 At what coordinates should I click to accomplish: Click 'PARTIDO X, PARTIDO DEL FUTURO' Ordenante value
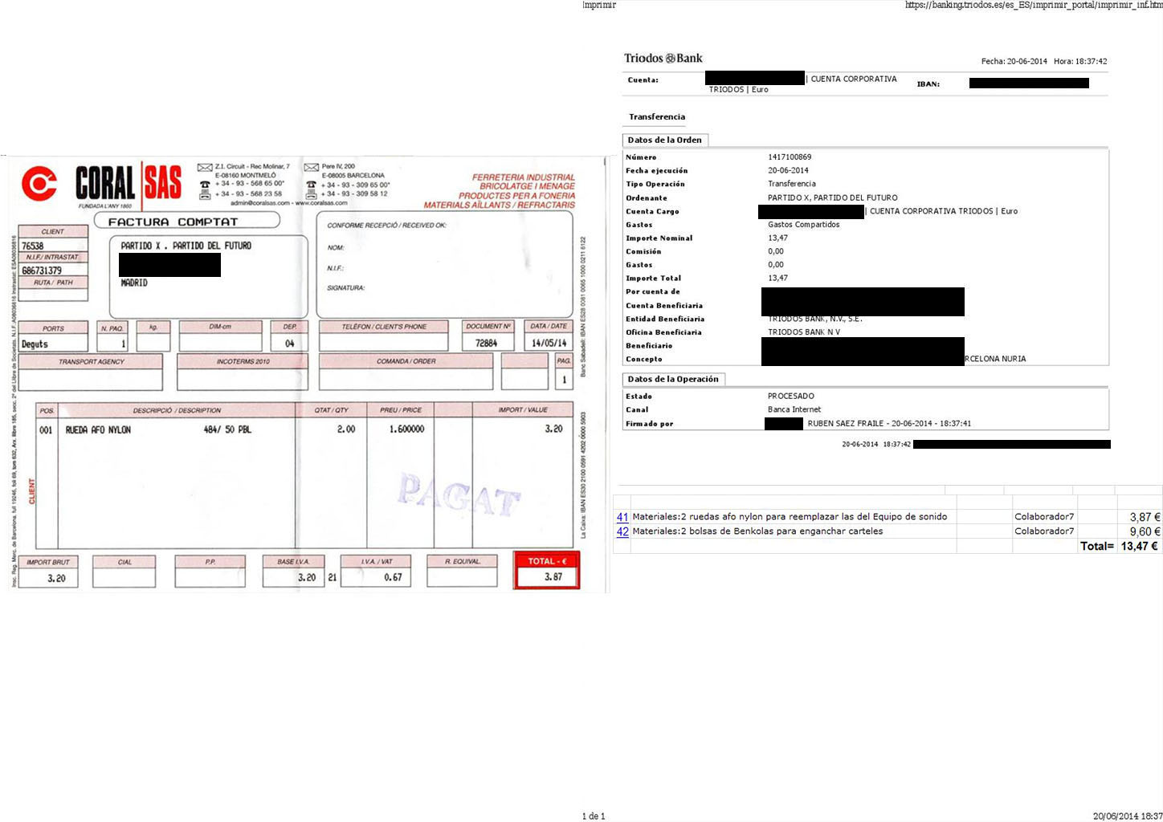pos(833,197)
